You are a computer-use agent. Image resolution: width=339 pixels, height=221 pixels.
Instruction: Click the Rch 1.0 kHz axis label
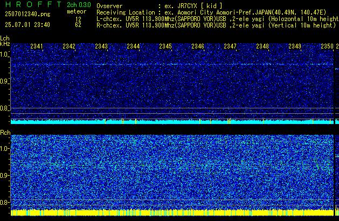[x=4, y=149]
